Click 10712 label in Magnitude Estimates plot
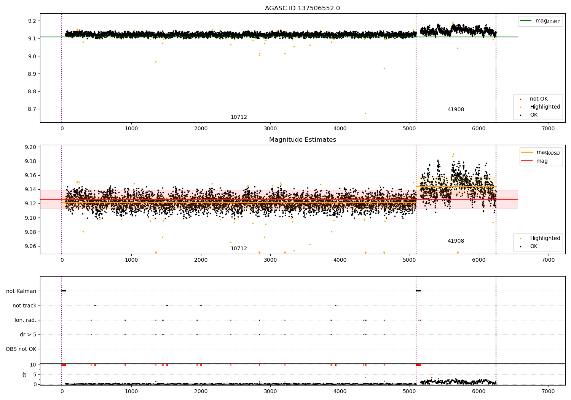The width and height of the screenshot is (571, 400). [x=239, y=249]
